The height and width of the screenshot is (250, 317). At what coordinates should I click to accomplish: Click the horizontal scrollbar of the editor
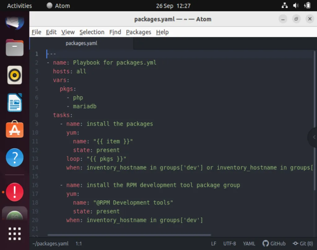129,235
